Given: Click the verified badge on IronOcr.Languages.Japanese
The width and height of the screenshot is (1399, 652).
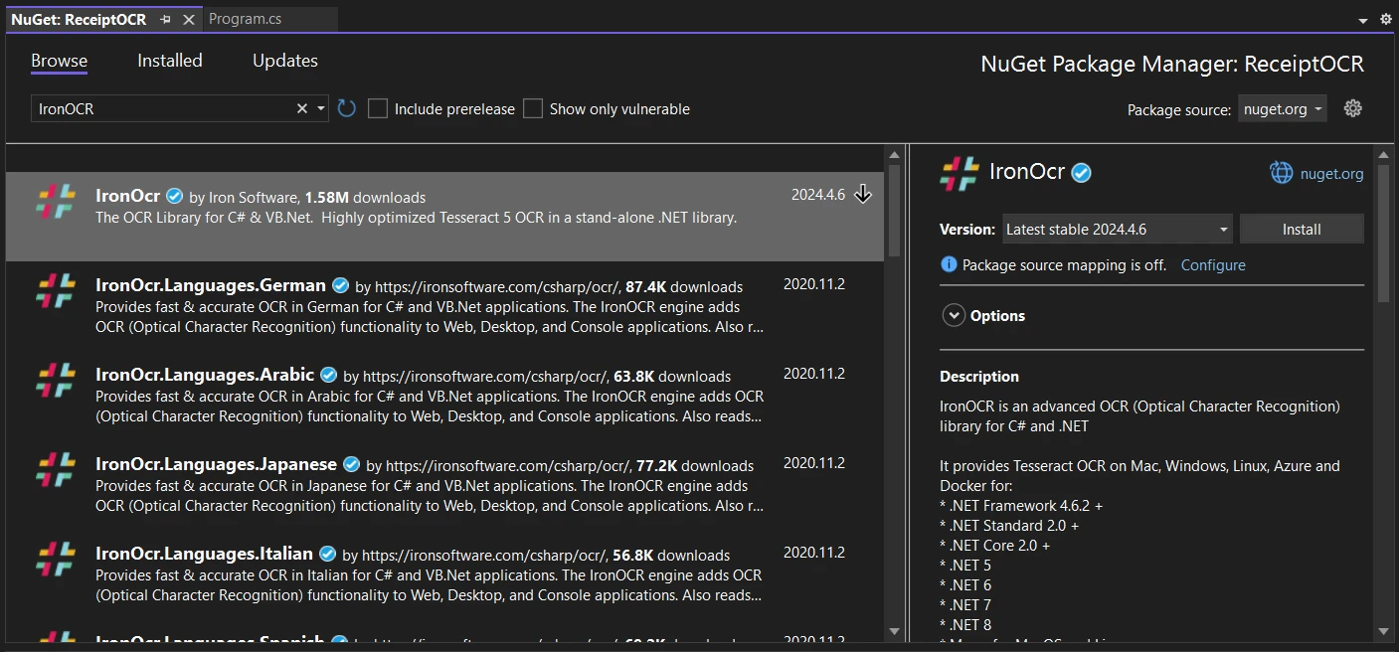Looking at the screenshot, I should 351,464.
